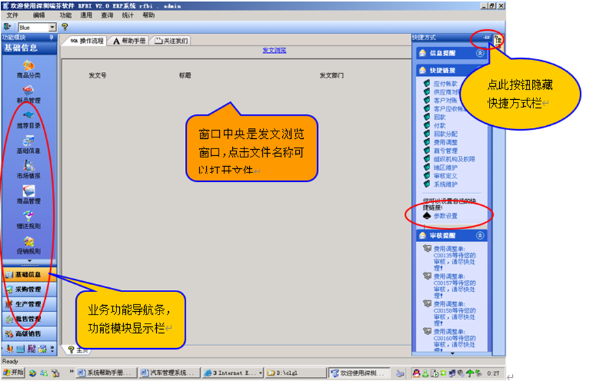
Task: Open the Blue theme dropdown
Action: (x=52, y=27)
